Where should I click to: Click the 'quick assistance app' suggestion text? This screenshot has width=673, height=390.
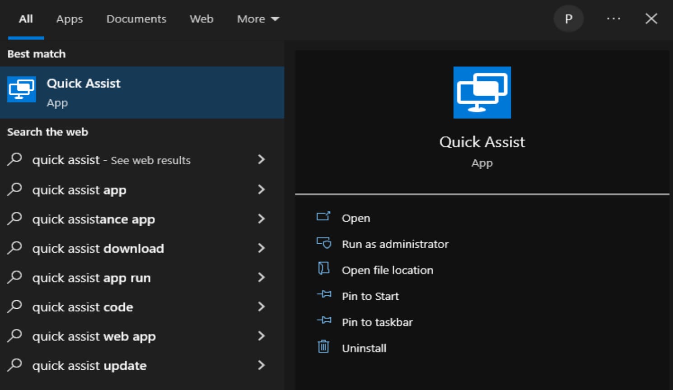[x=93, y=219]
